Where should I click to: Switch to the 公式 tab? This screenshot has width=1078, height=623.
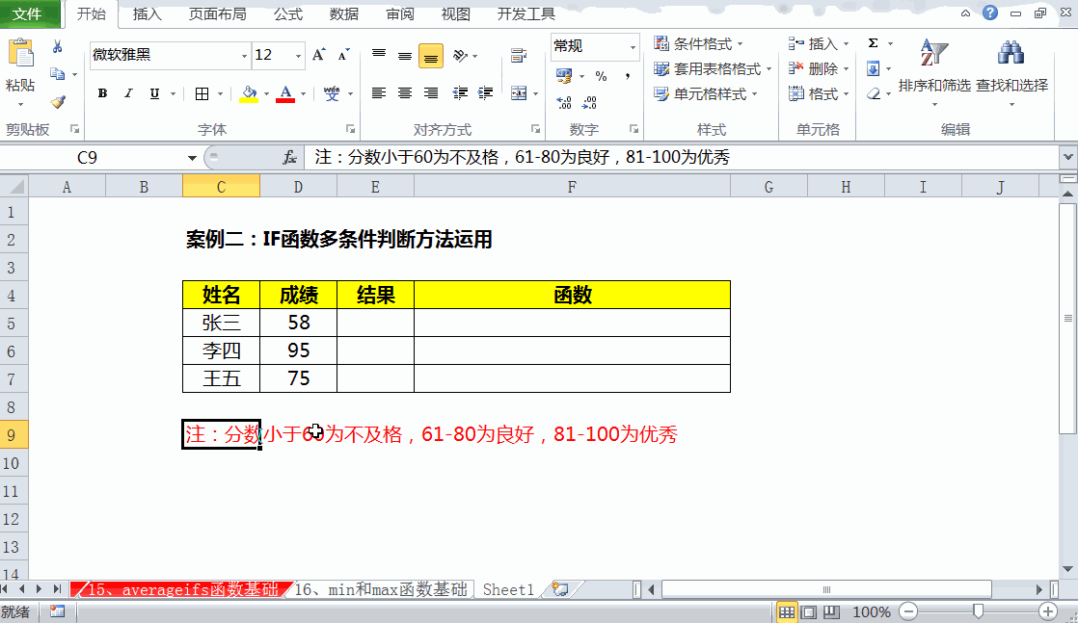click(288, 14)
